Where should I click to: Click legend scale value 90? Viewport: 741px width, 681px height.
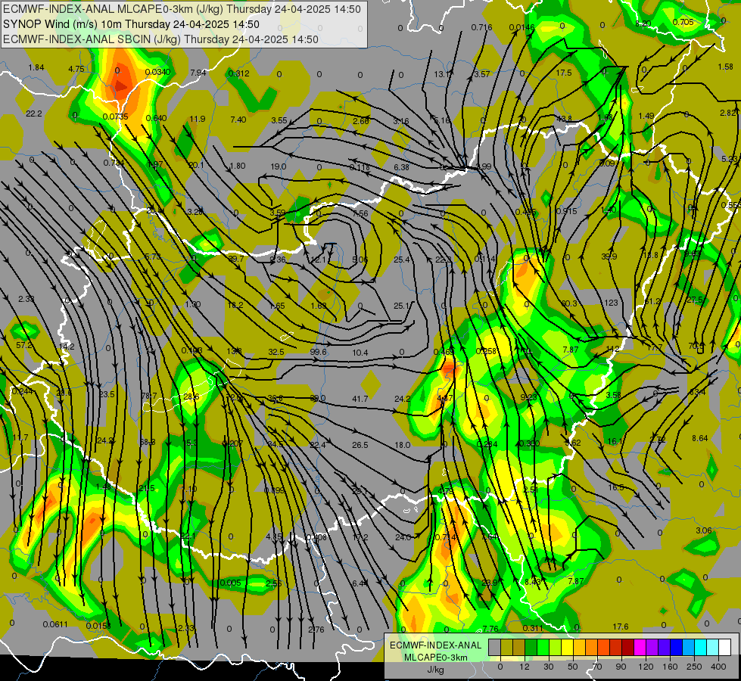point(621,667)
